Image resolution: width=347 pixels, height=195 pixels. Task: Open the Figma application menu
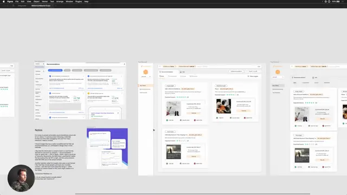[x=10, y=2]
